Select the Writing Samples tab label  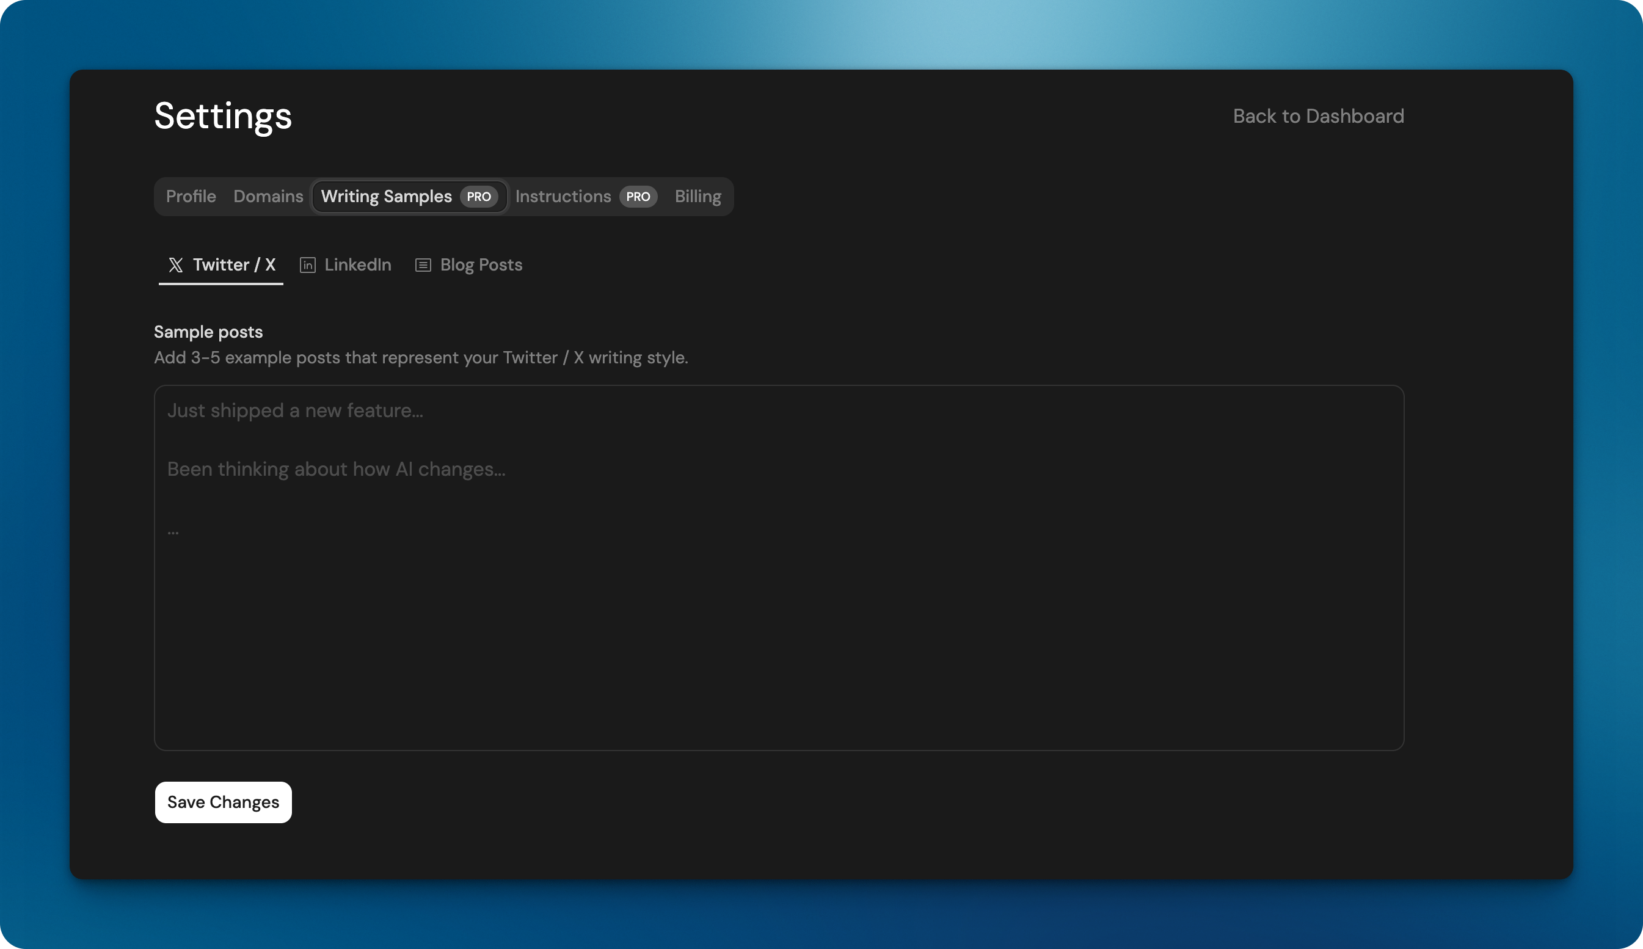click(x=386, y=197)
